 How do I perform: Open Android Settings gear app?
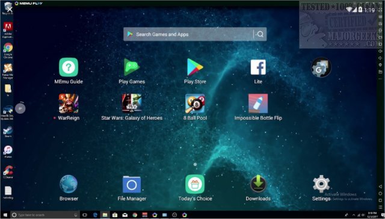tap(321, 184)
